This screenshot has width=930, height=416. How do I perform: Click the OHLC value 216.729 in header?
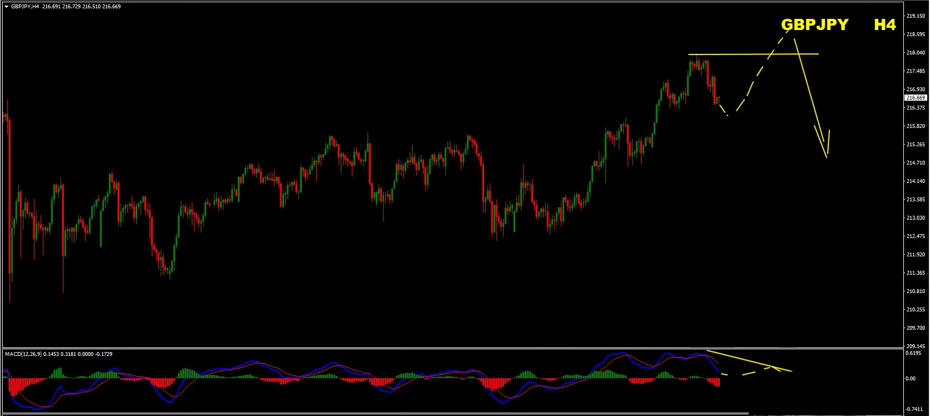[x=72, y=7]
